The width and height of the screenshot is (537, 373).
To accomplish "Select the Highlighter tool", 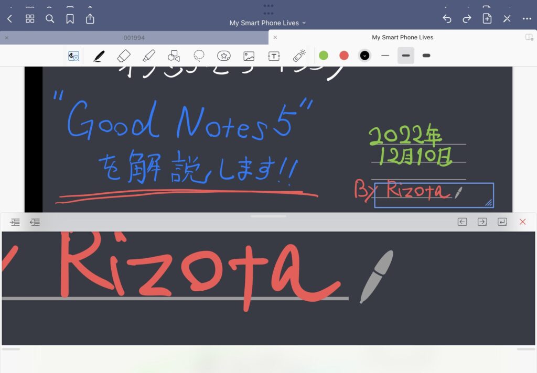I will coord(149,56).
